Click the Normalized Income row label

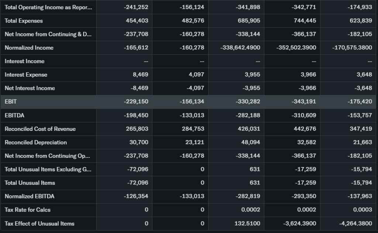point(29,48)
